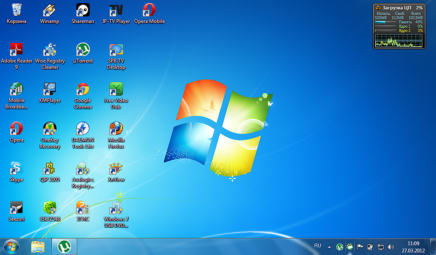Click the KMPlayer desktop icon
The image size is (436, 255).
pyautogui.click(x=50, y=89)
